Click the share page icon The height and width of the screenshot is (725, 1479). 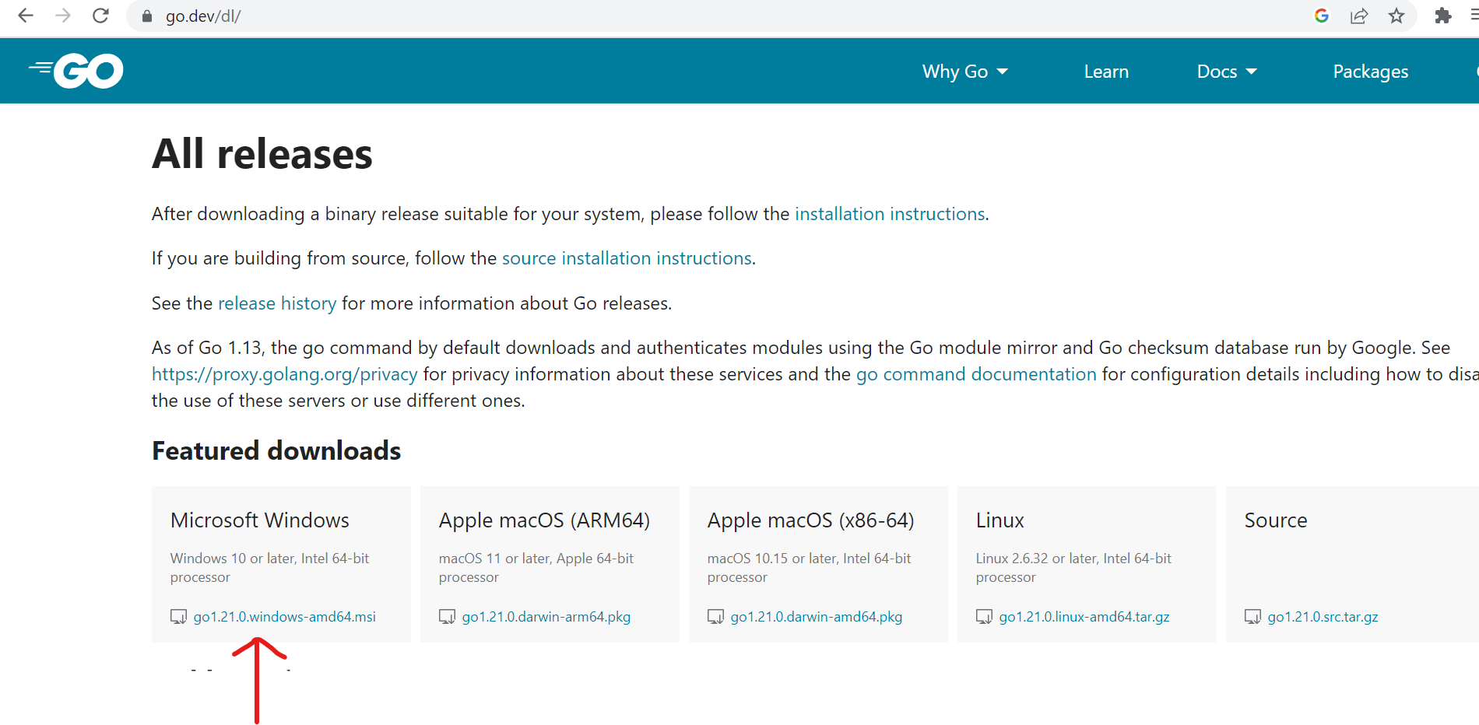click(1359, 16)
